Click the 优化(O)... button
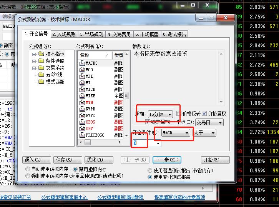 (x=99, y=160)
